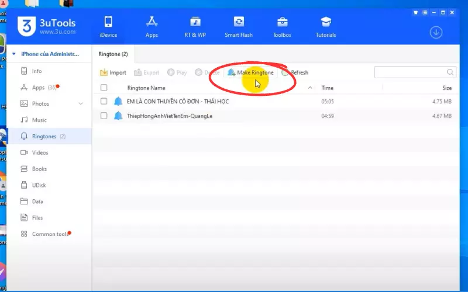468x292 pixels.
Task: Open the Apps store section
Action: click(x=152, y=27)
